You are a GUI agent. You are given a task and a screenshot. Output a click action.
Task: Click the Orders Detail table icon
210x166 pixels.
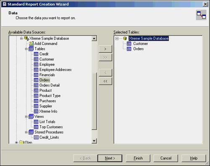click(36, 85)
